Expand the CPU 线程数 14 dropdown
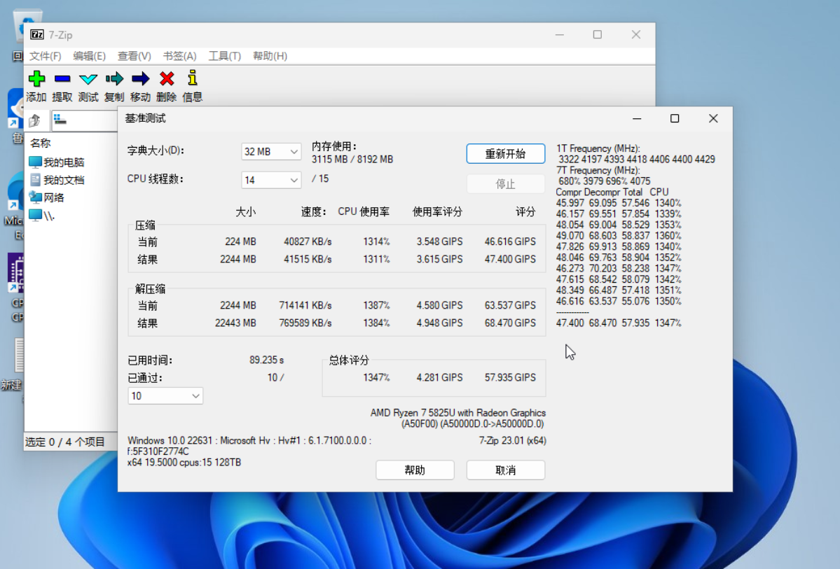This screenshot has width=840, height=569. pyautogui.click(x=271, y=181)
